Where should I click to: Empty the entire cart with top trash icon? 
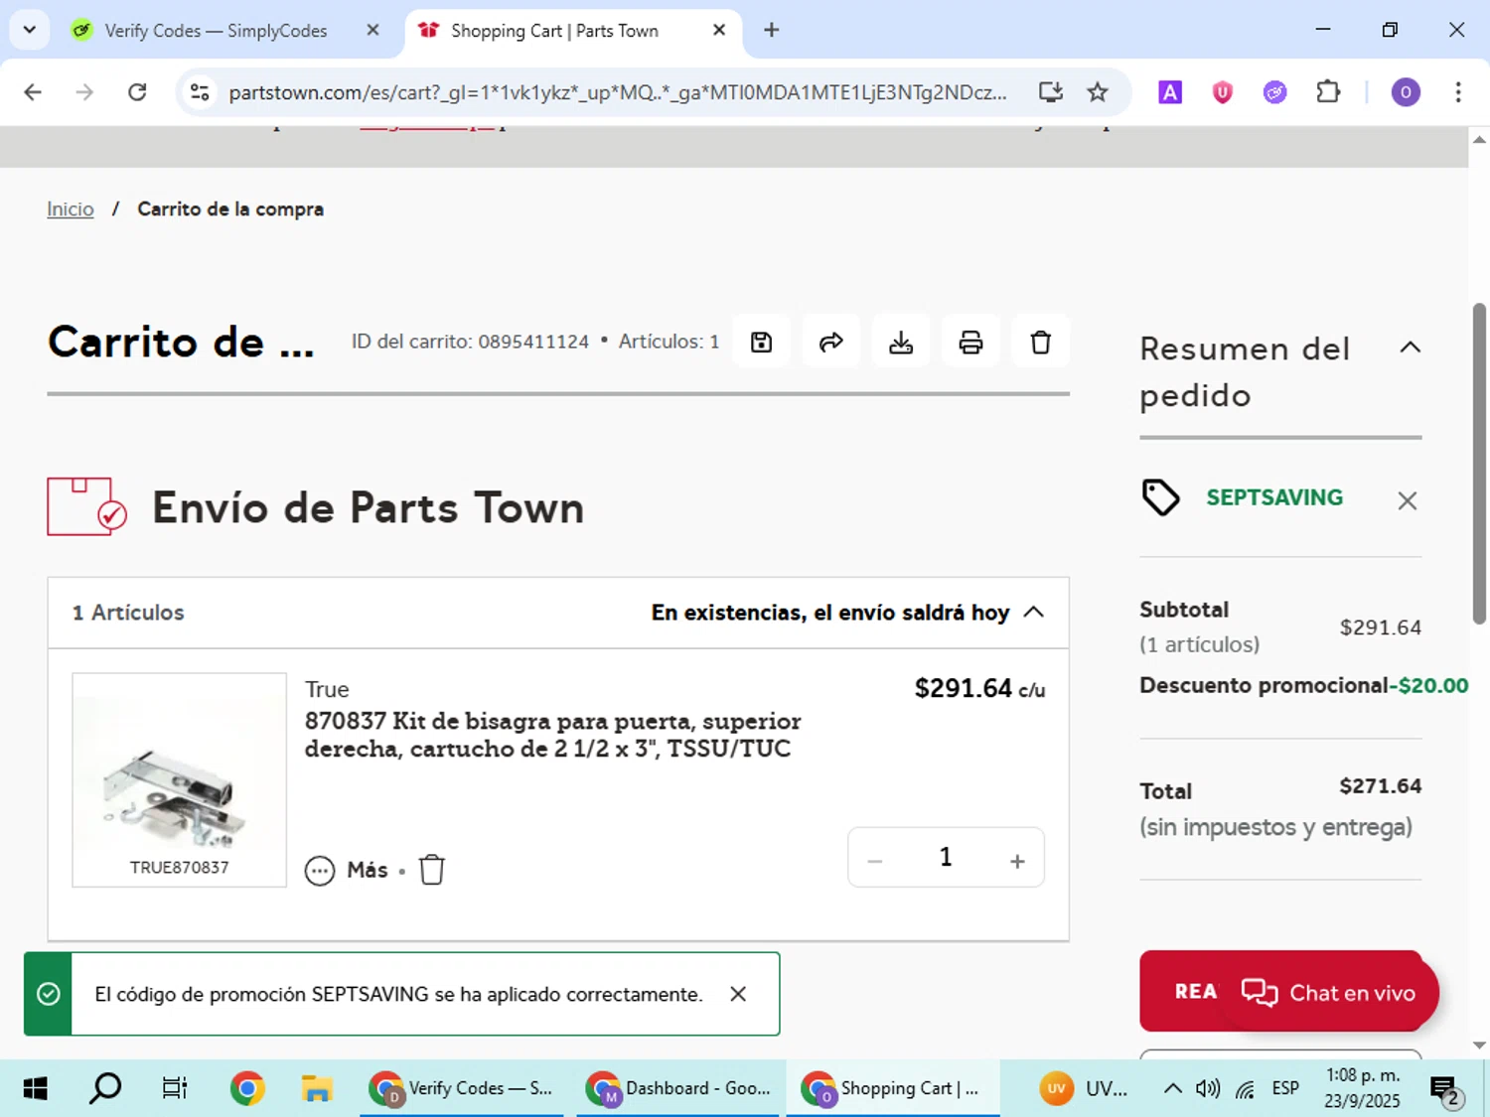(x=1040, y=343)
